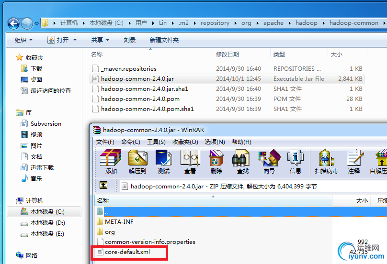Image resolution: width=387 pixels, height=264 pixels.
Task: Click the WinRAR Delete (删除) icon
Action: (216, 162)
